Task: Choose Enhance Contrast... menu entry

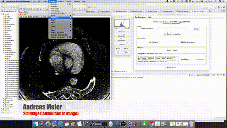Action: tap(60, 13)
